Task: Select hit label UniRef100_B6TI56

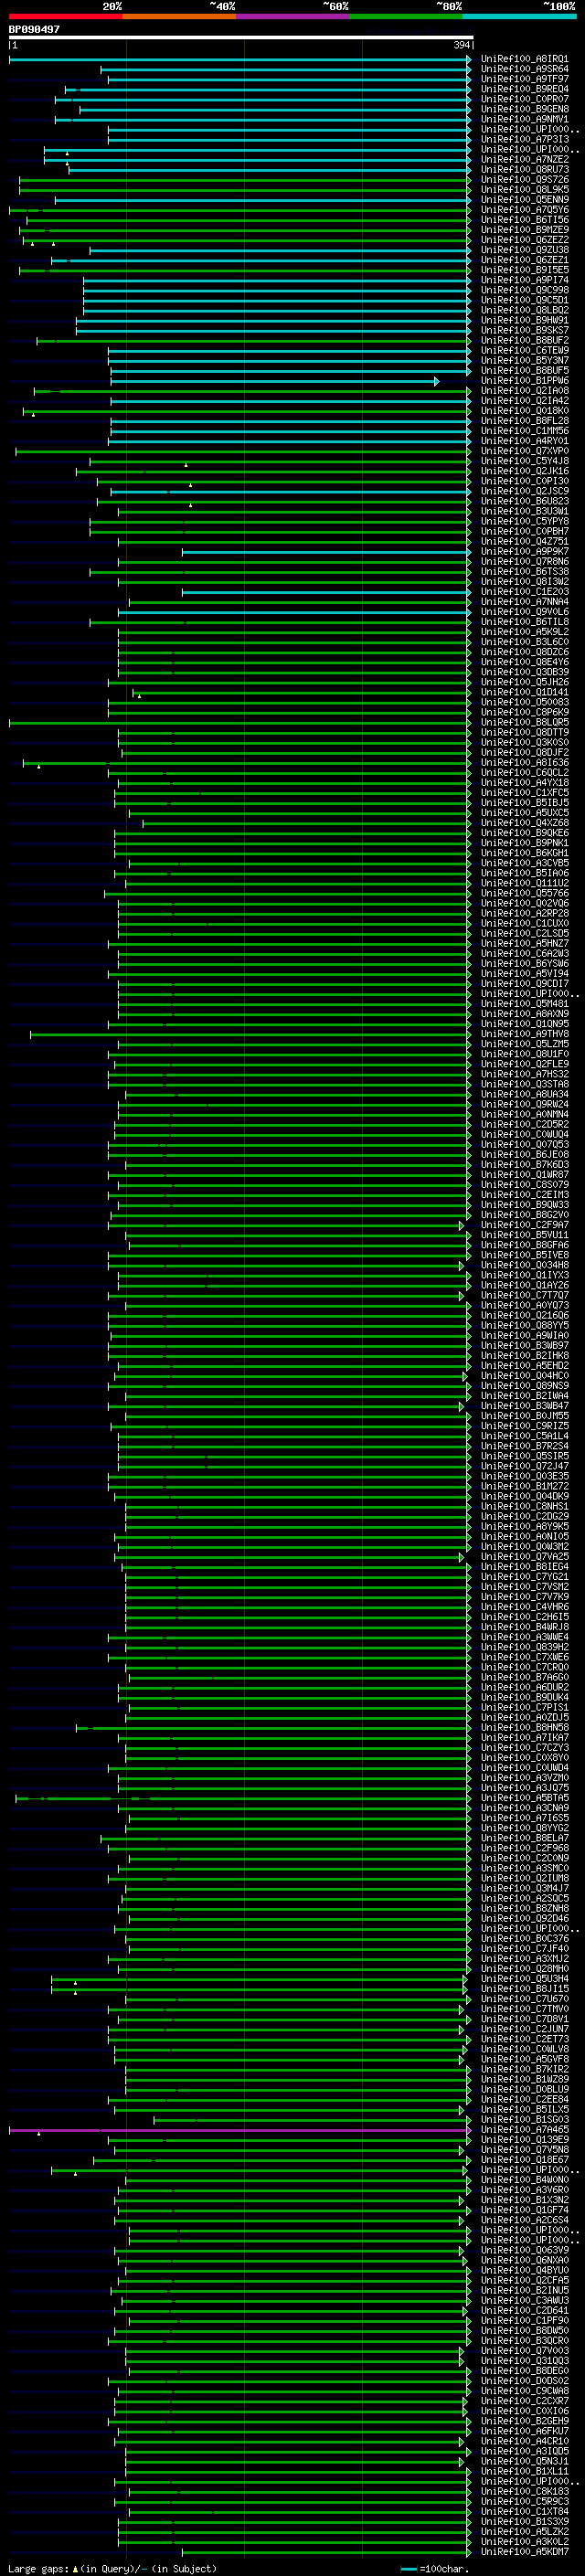Action: tap(524, 220)
